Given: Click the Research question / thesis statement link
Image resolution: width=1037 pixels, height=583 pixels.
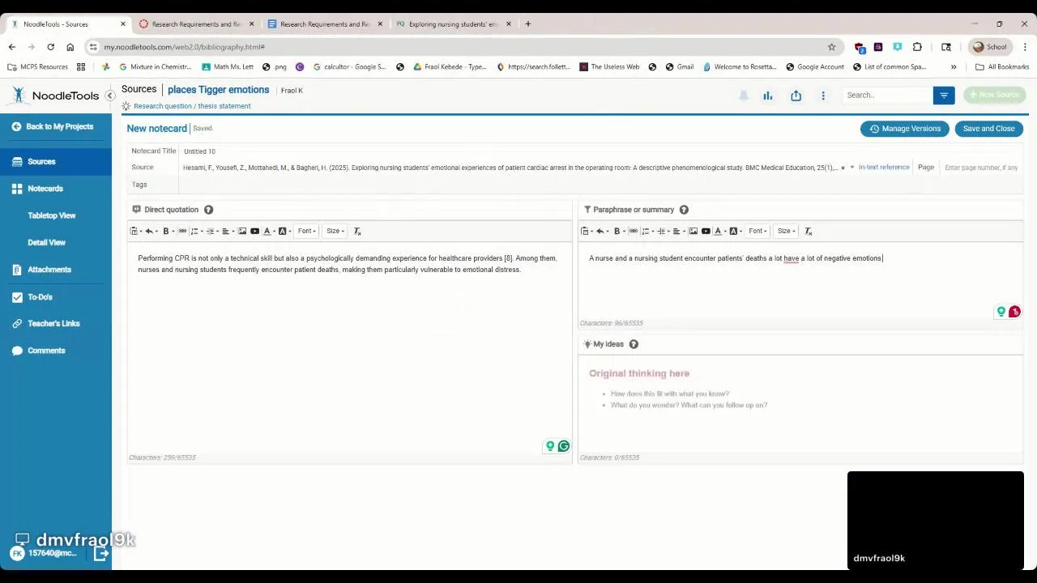Looking at the screenshot, I should (x=192, y=106).
